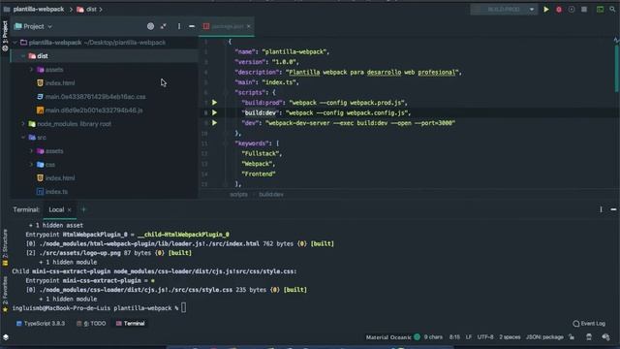
Task: Hide the terminal panel with minus icon
Action: (x=613, y=209)
